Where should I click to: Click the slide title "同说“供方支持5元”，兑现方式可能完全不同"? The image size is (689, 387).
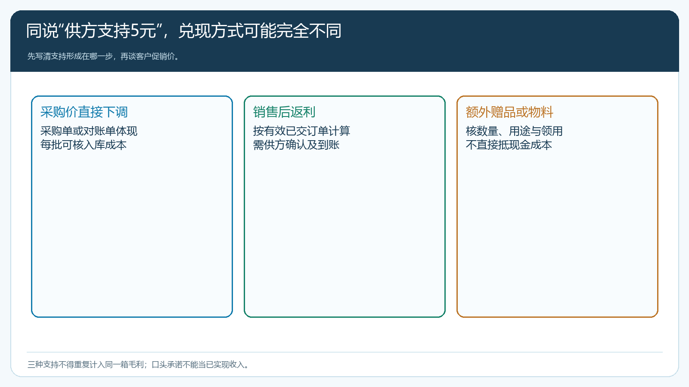click(x=184, y=31)
